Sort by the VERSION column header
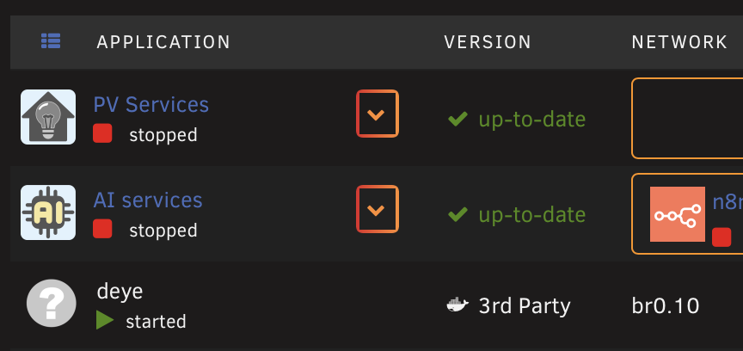This screenshot has width=743, height=351. [x=488, y=42]
